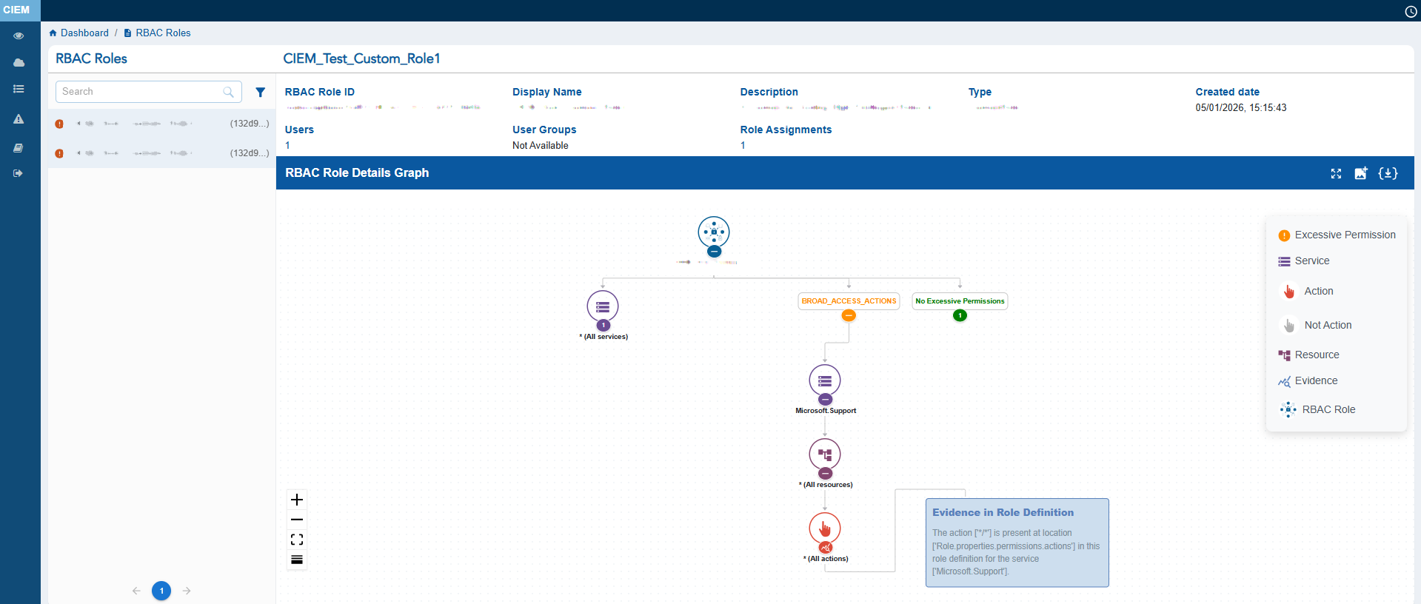Image resolution: width=1421 pixels, height=604 pixels.
Task: Toggle the graph legend button
Action: [297, 560]
